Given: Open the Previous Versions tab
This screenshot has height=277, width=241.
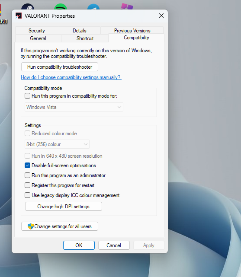Looking at the screenshot, I should pos(132,31).
